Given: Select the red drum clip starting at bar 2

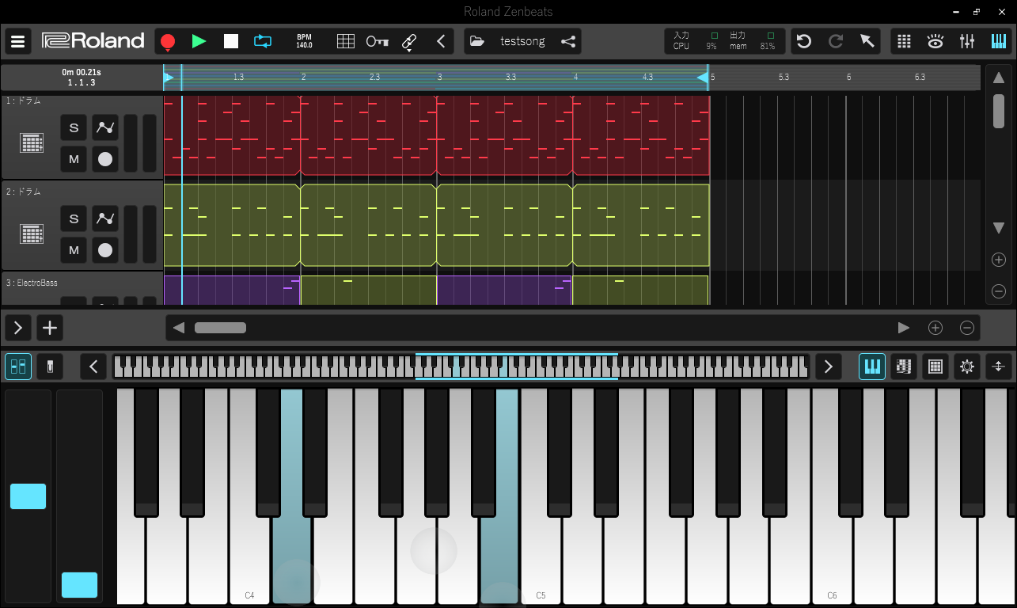Looking at the screenshot, I should 368,135.
